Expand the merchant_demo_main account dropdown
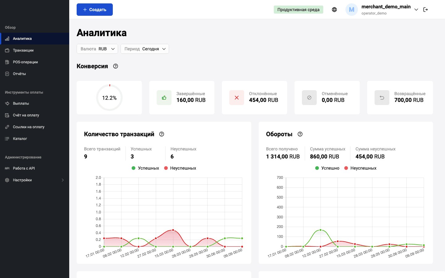Screen dimensions: 445x278 tap(416, 10)
